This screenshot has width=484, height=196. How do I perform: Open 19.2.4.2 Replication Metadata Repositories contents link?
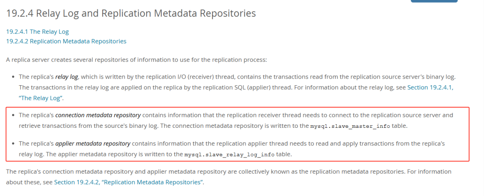tap(66, 41)
